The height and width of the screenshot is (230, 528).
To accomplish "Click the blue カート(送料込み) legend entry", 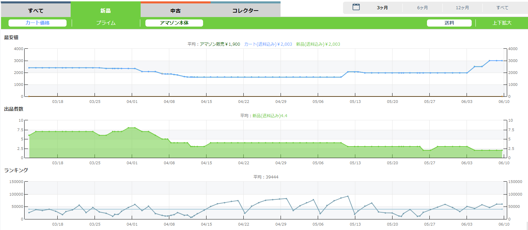I will [x=268, y=44].
